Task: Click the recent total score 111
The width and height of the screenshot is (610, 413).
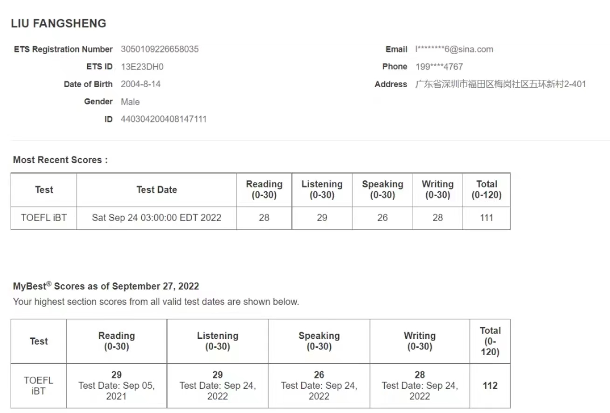Action: [486, 218]
